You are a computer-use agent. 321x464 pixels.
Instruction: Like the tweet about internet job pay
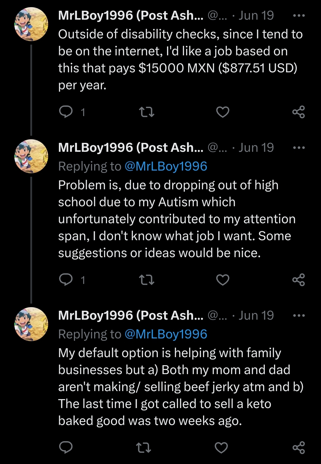tap(222, 112)
